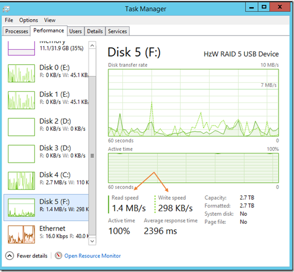Screen dimensions: 294x272
Task: Click Ethernet S: 16.0 Kbps text
Action: pos(54,236)
